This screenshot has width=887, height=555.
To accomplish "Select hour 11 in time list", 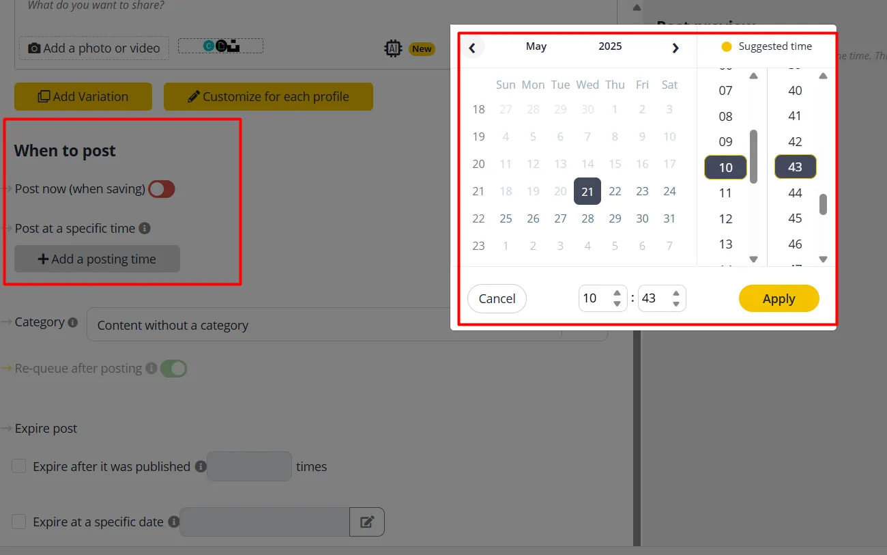I will tap(725, 193).
